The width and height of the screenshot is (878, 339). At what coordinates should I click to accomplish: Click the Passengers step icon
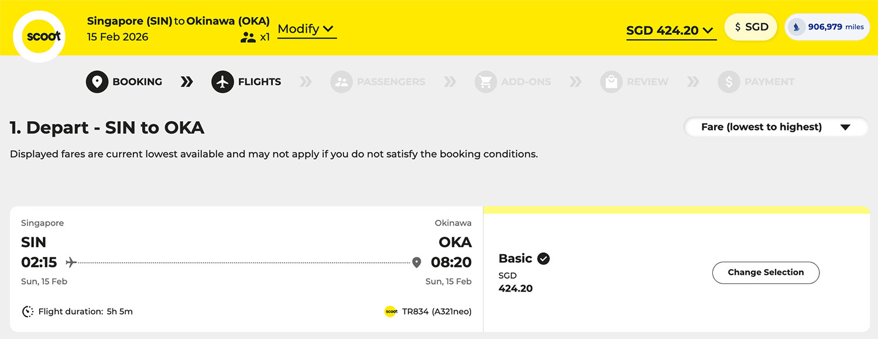click(x=341, y=82)
